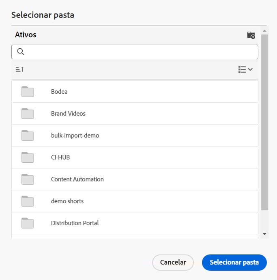Click the CI-HUB folder icon
The width and height of the screenshot is (277, 280).
point(28,157)
